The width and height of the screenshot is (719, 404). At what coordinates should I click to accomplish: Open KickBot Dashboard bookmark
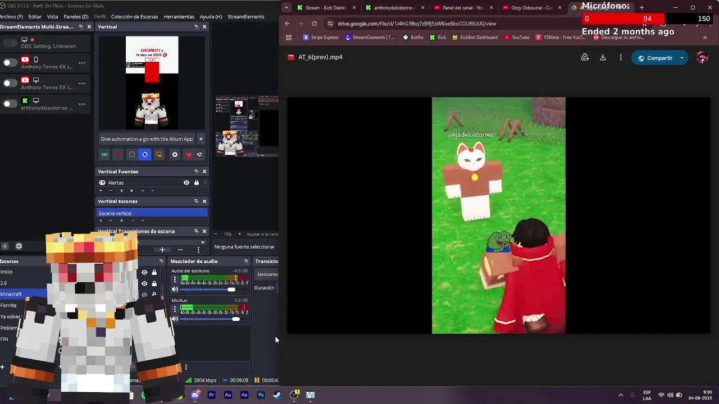tap(474, 38)
